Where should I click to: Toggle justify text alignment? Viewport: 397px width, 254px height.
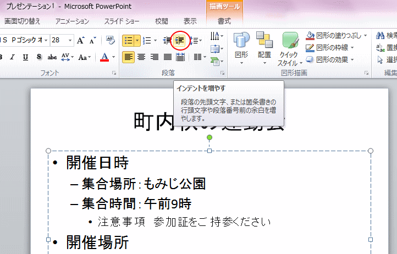click(167, 57)
